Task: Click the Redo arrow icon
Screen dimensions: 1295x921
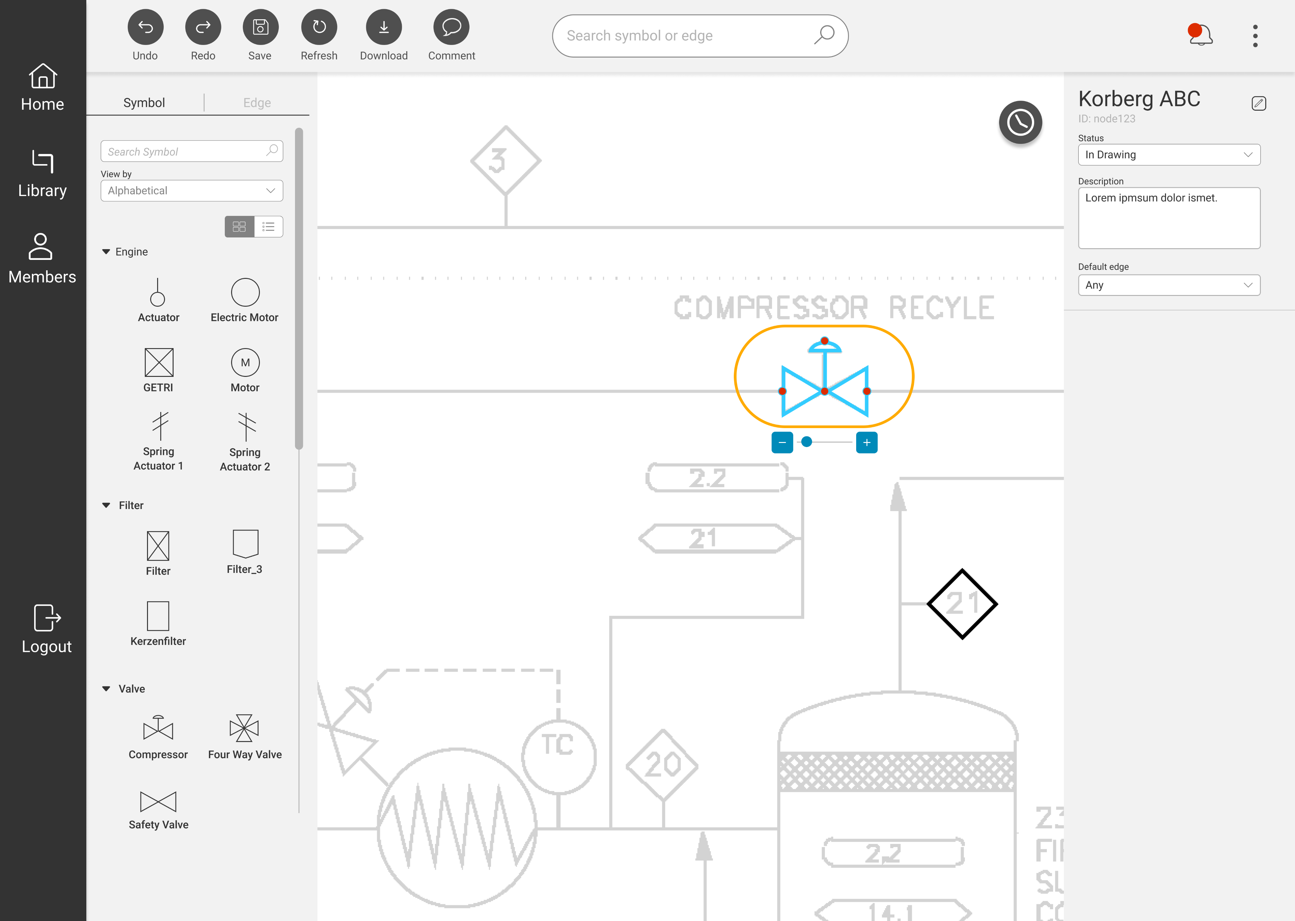Action: click(203, 27)
